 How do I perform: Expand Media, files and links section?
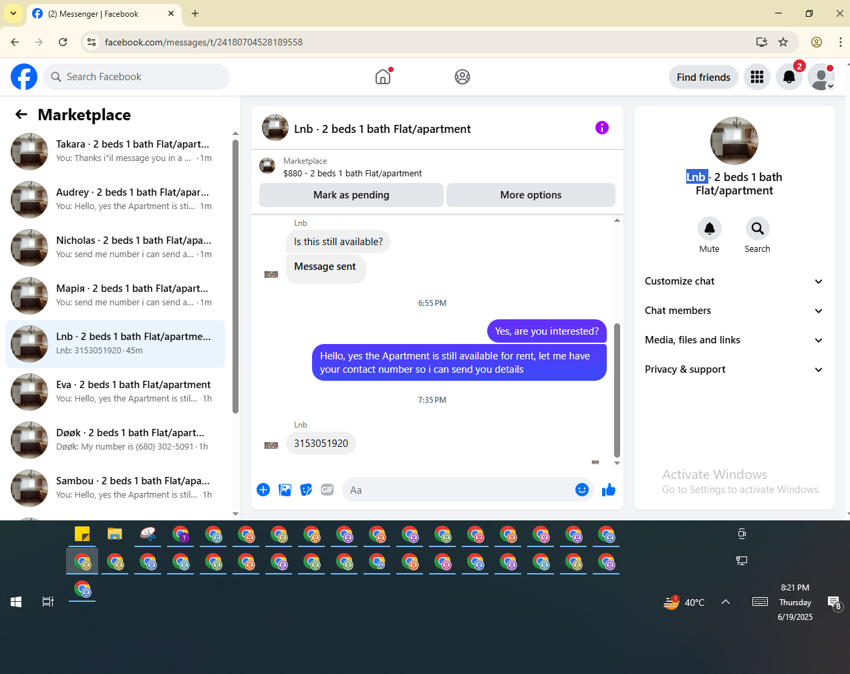[x=734, y=340]
